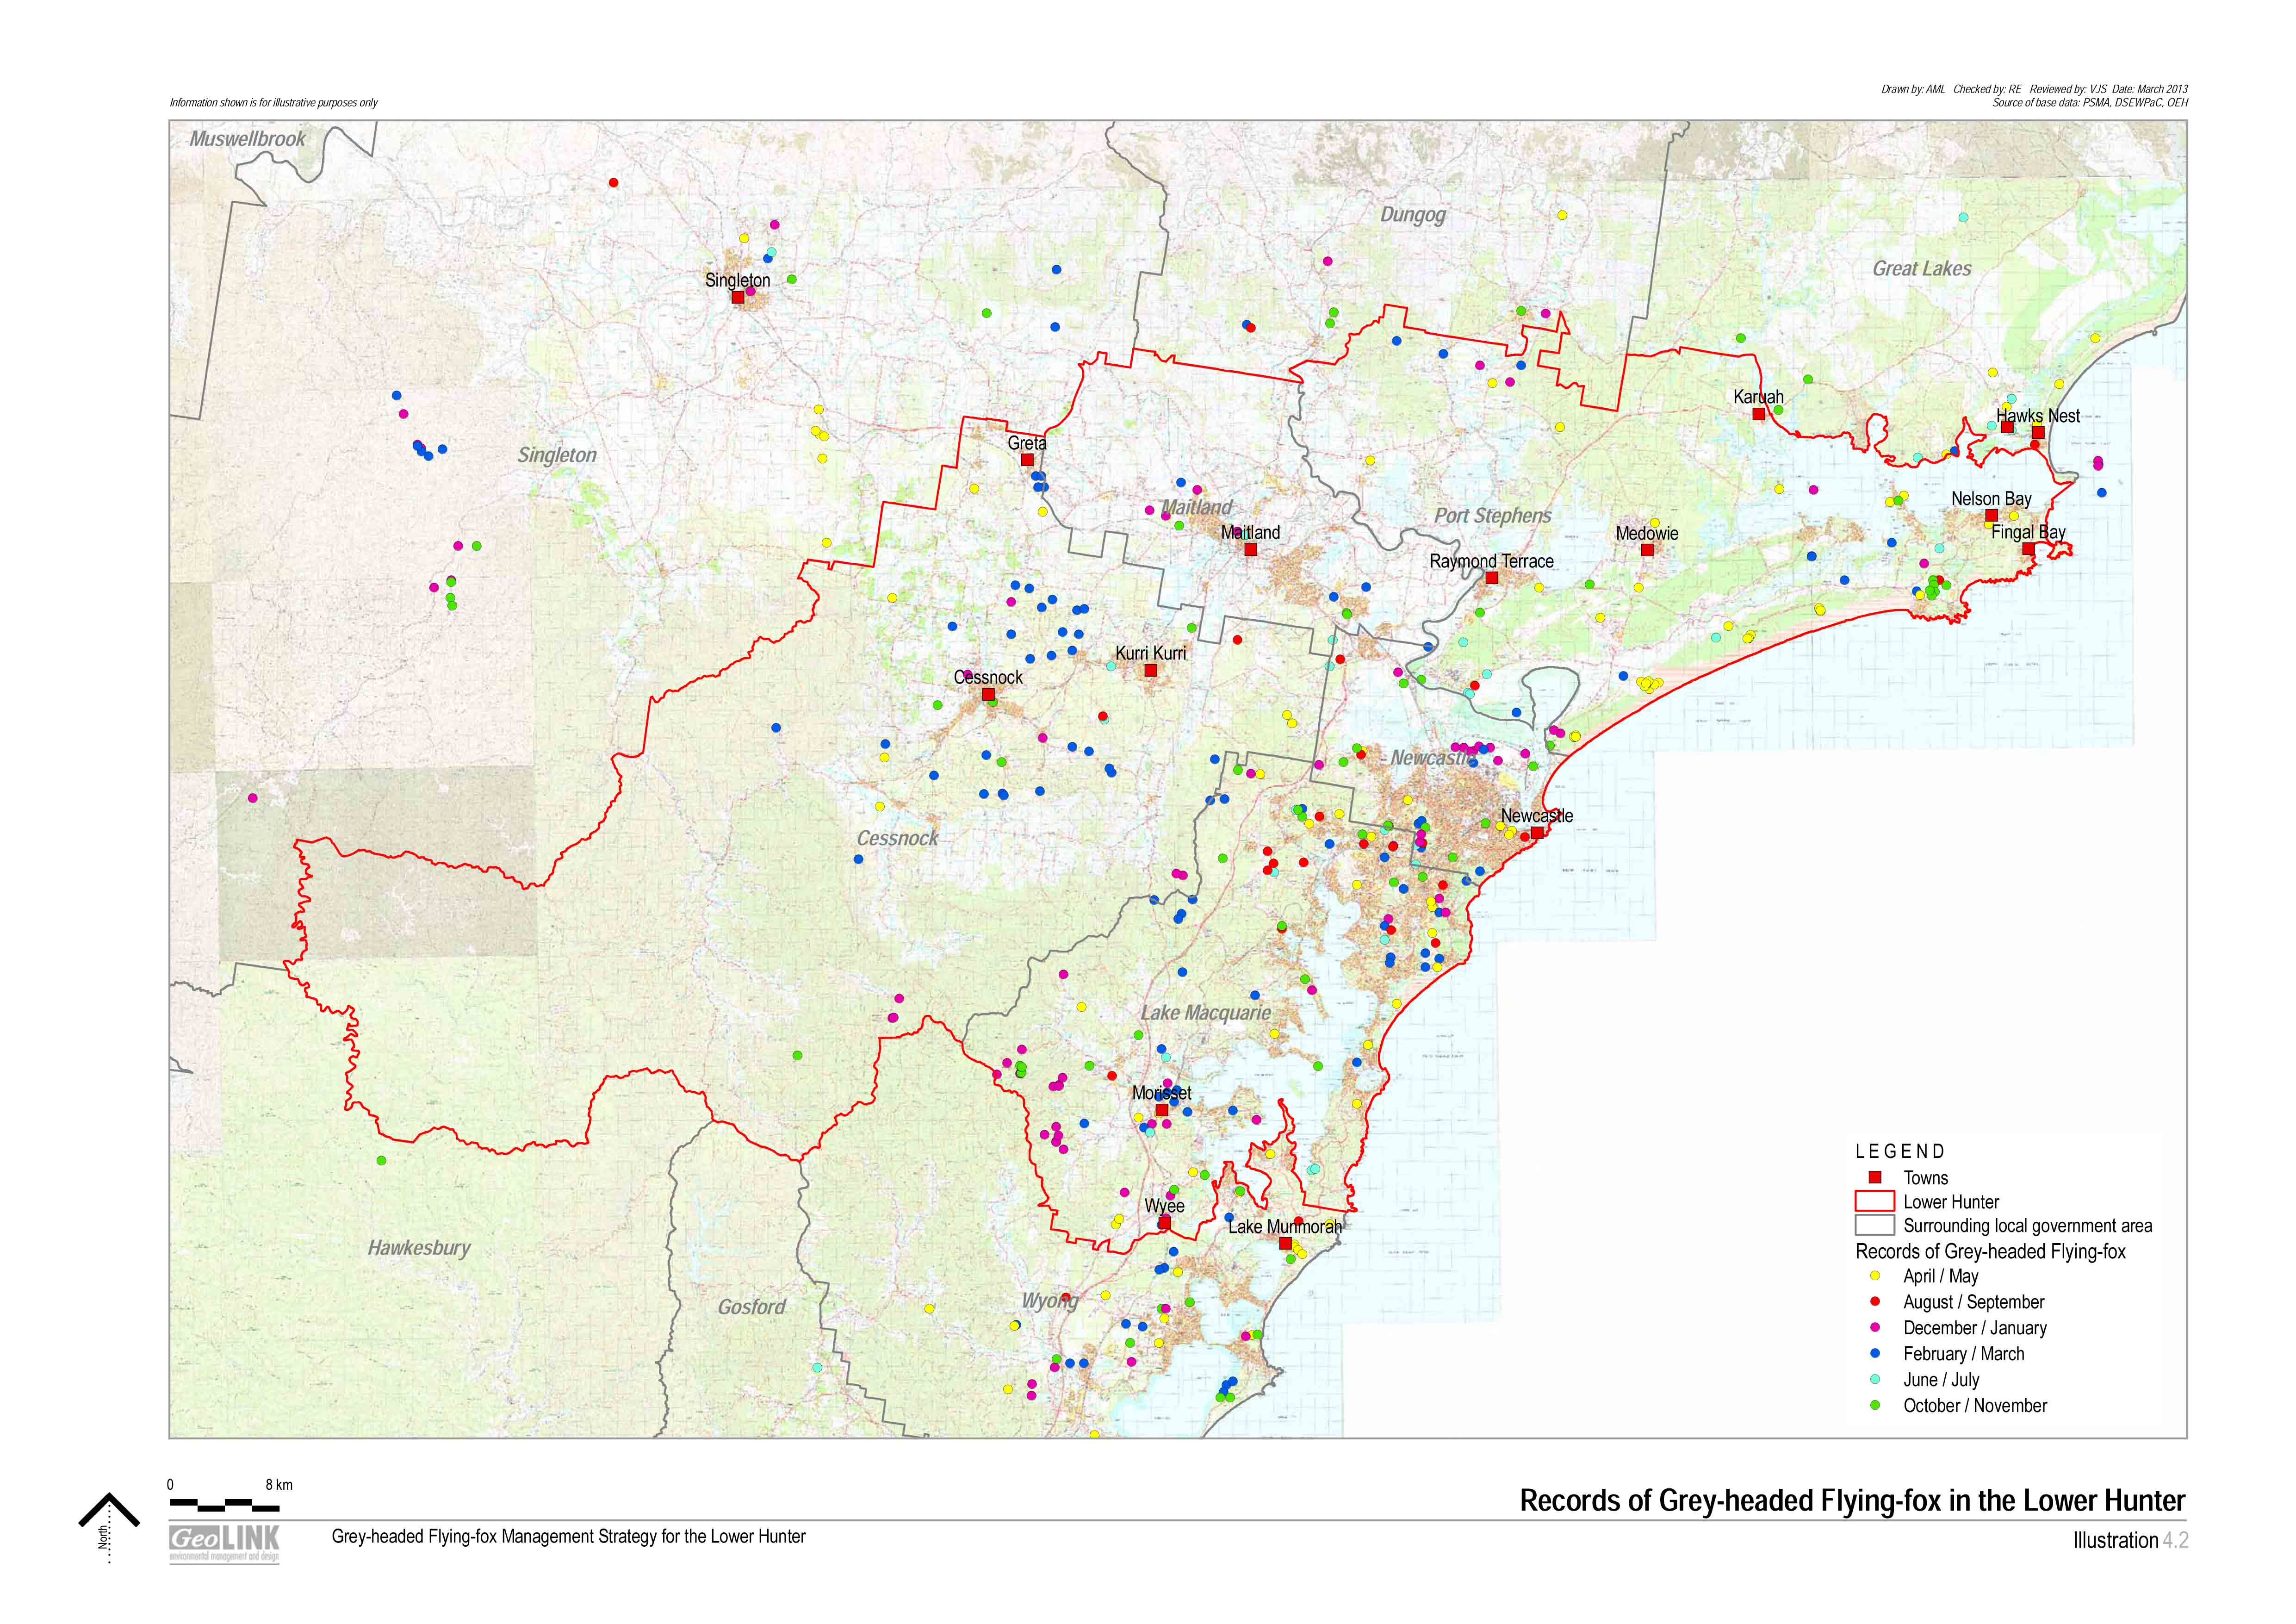2296x1624 pixels.
Task: Click the 0 to 8 km scale bar
Action: (225, 1504)
